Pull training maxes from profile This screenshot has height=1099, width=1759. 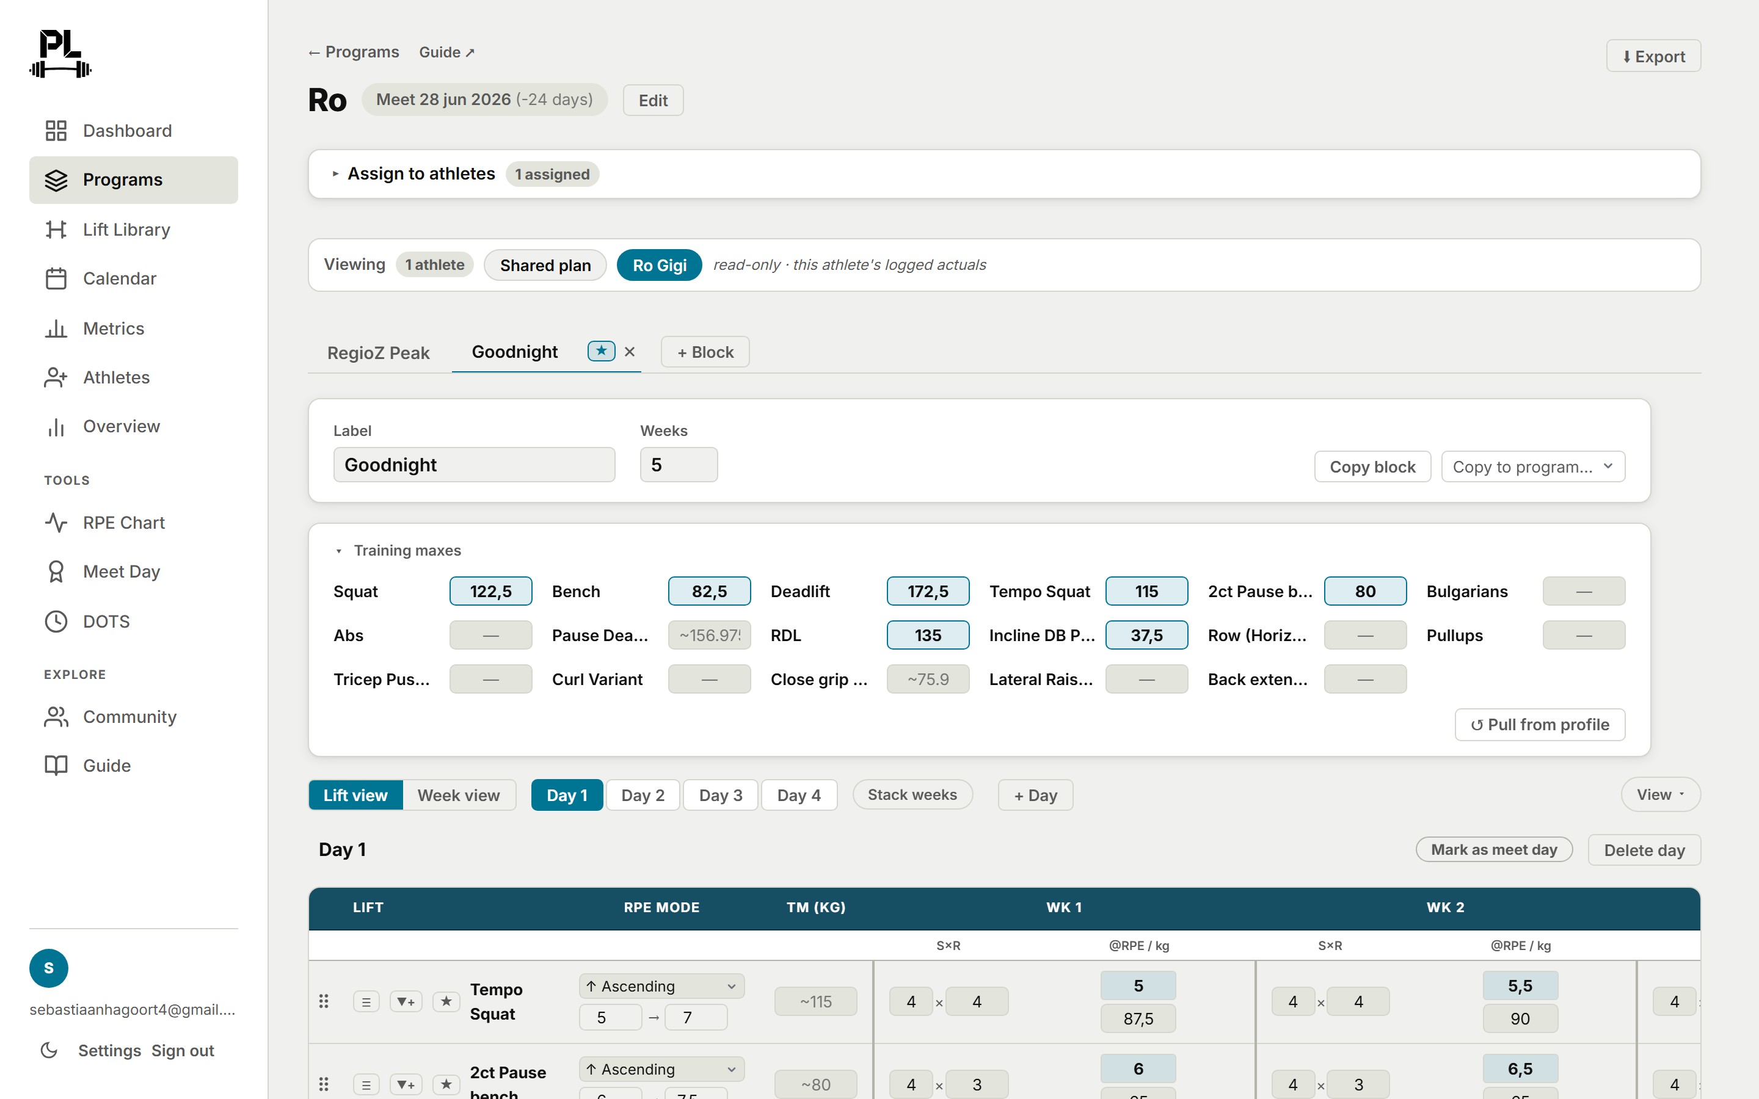pyautogui.click(x=1540, y=725)
